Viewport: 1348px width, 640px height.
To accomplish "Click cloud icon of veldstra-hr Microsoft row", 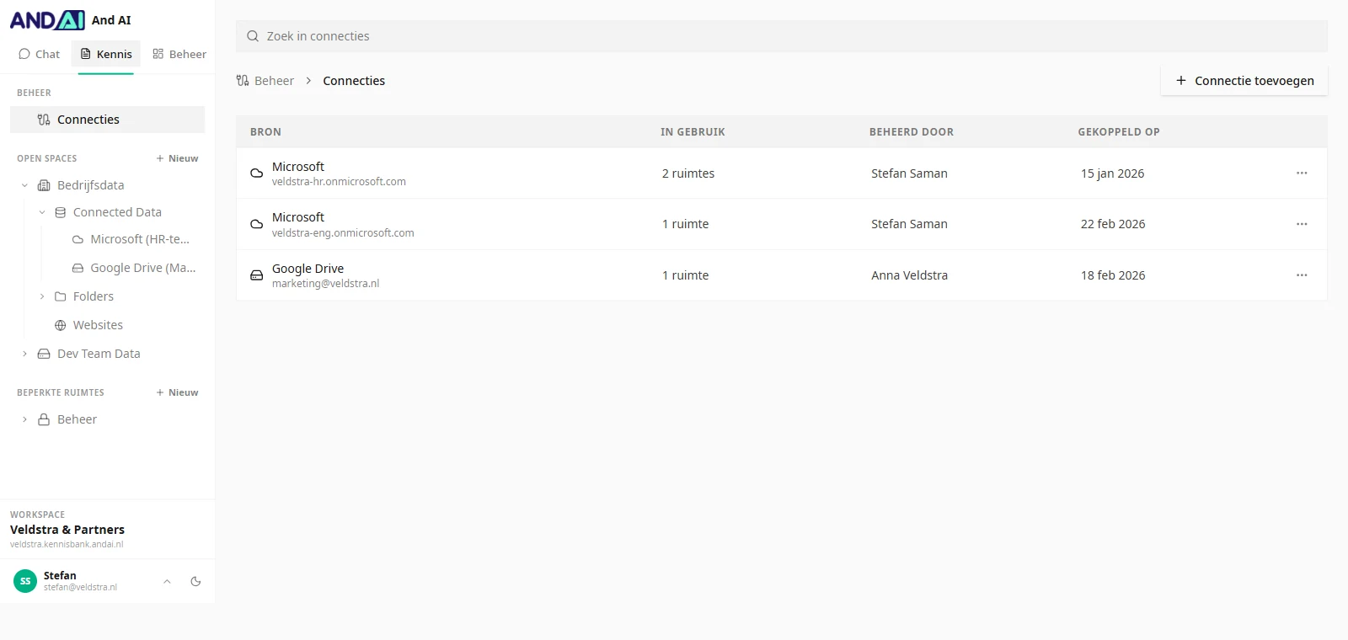I will (x=257, y=173).
